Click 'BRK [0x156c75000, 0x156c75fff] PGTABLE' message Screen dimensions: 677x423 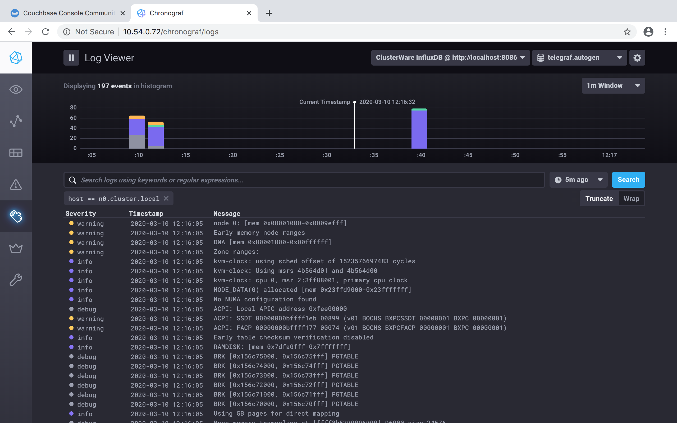[x=286, y=356]
